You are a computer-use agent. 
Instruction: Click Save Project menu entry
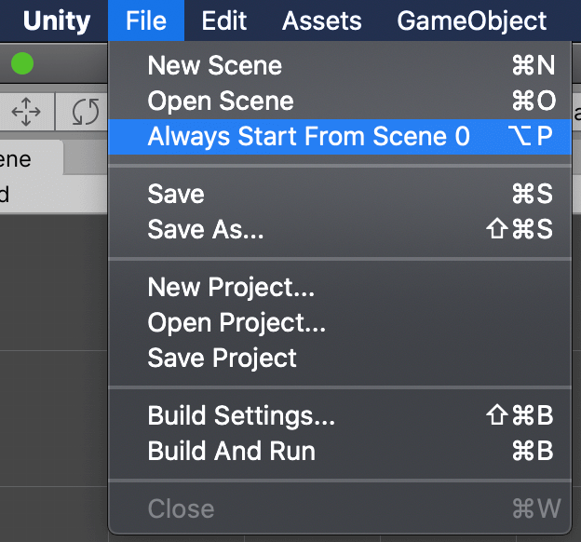click(340, 359)
